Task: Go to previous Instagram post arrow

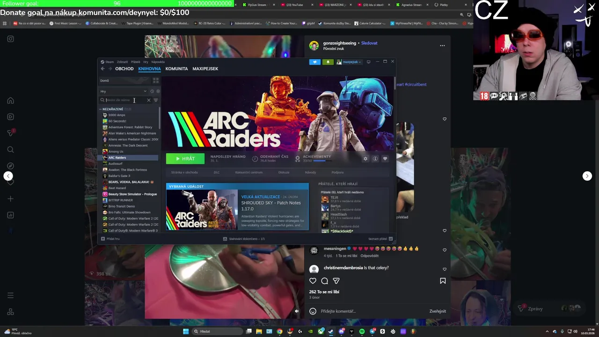Action: click(8, 176)
